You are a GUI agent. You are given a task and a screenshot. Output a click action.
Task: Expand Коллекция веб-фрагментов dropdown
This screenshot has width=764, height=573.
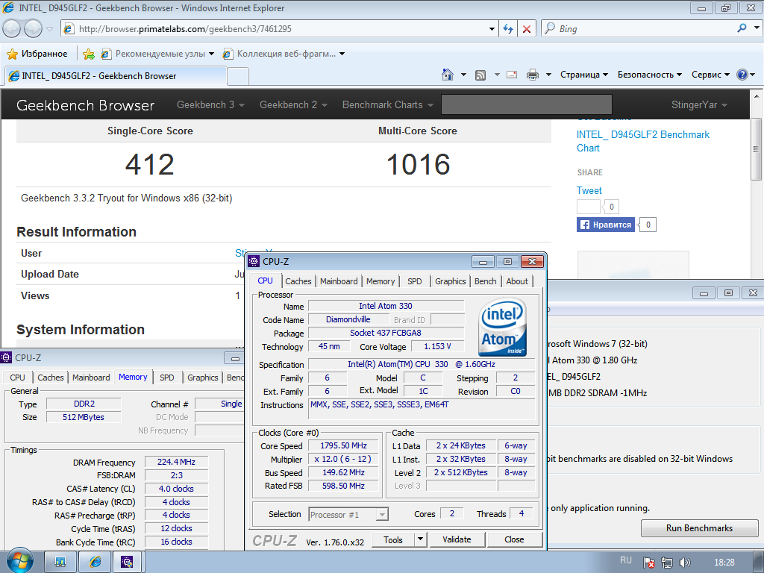342,54
